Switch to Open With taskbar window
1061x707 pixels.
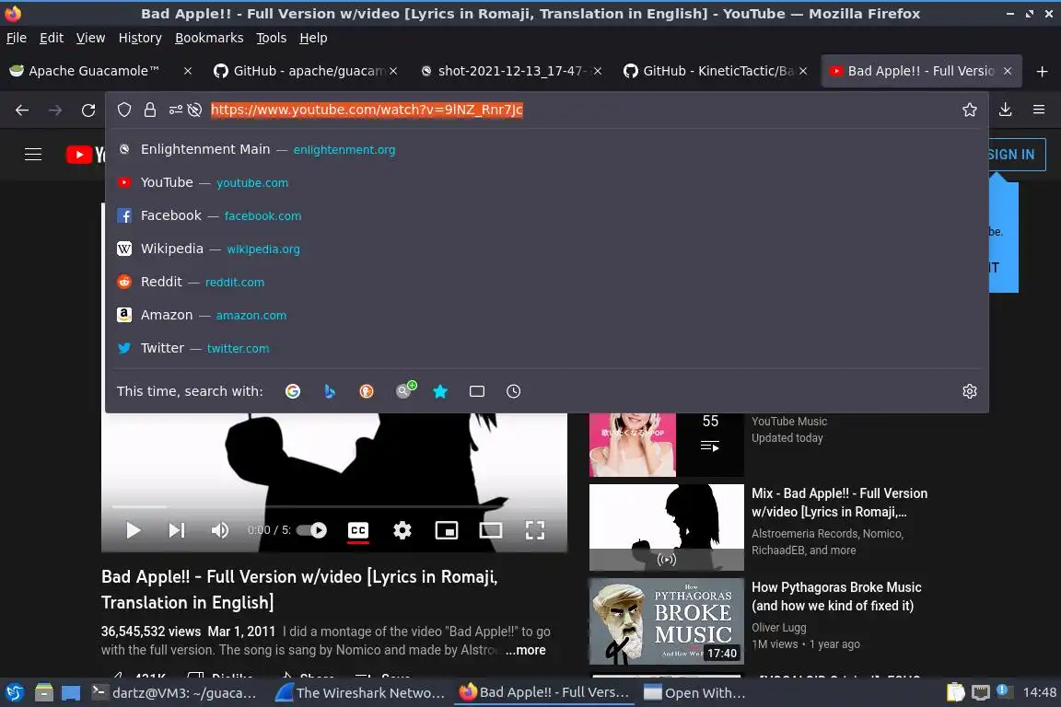pos(695,693)
